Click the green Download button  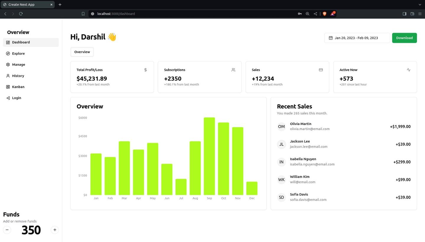[404, 38]
